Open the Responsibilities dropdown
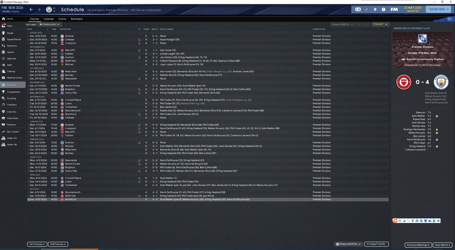The image size is (455, 250). pyautogui.click(x=348, y=244)
